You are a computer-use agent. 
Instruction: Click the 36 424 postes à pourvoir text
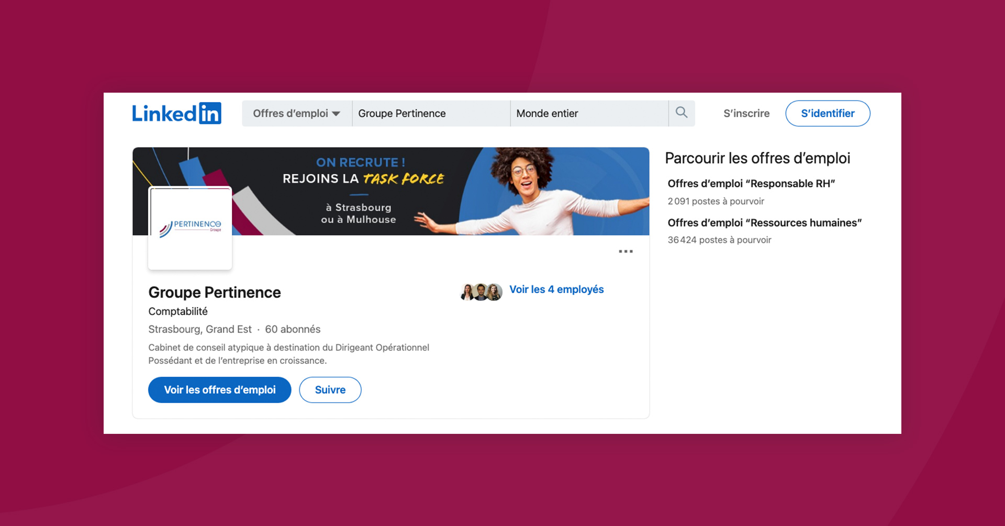(x=719, y=240)
